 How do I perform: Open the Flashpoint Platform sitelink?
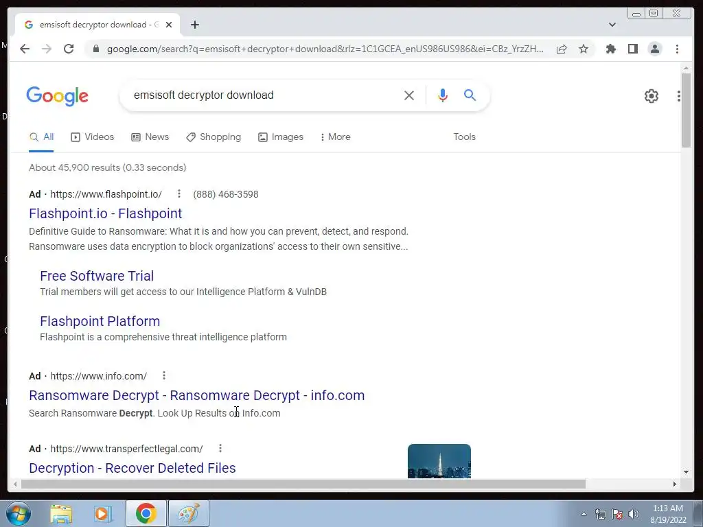pyautogui.click(x=100, y=321)
